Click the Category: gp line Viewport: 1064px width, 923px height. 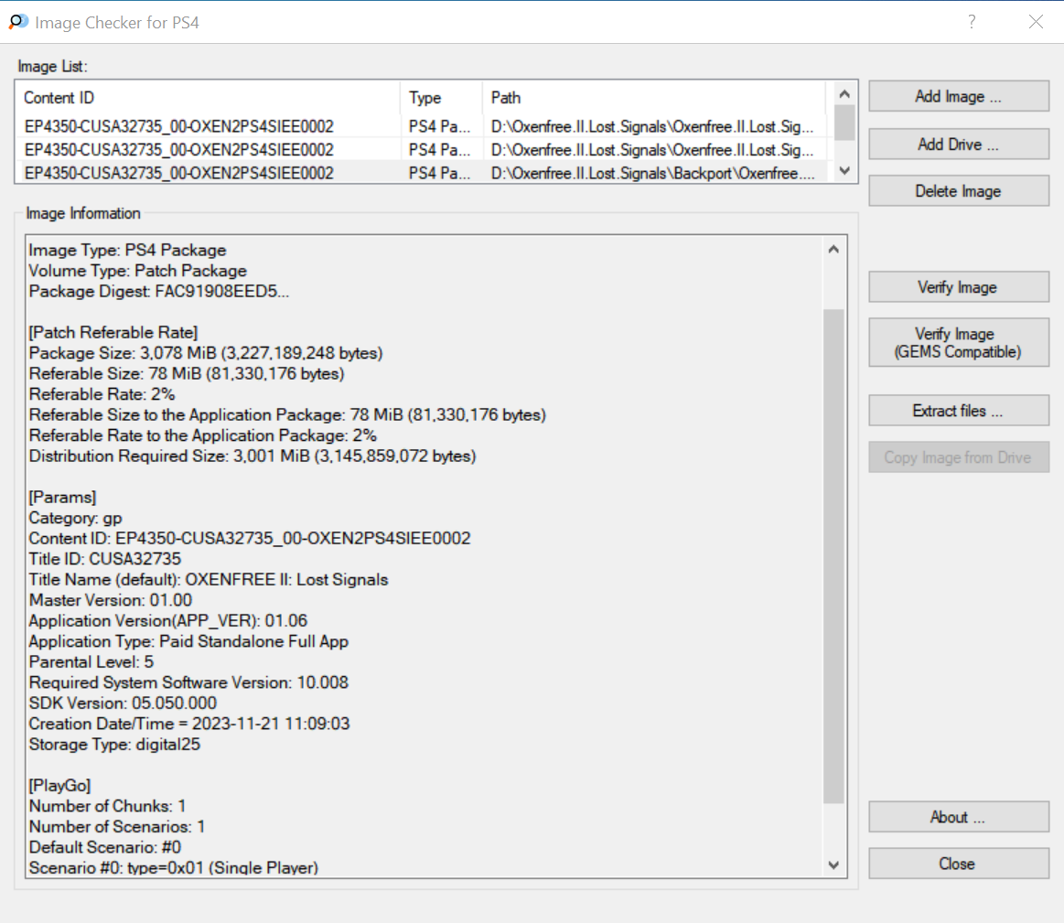point(75,518)
